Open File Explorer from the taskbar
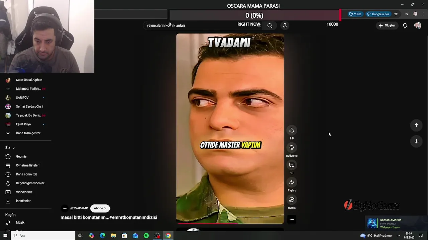The width and height of the screenshot is (428, 240). click(113, 236)
